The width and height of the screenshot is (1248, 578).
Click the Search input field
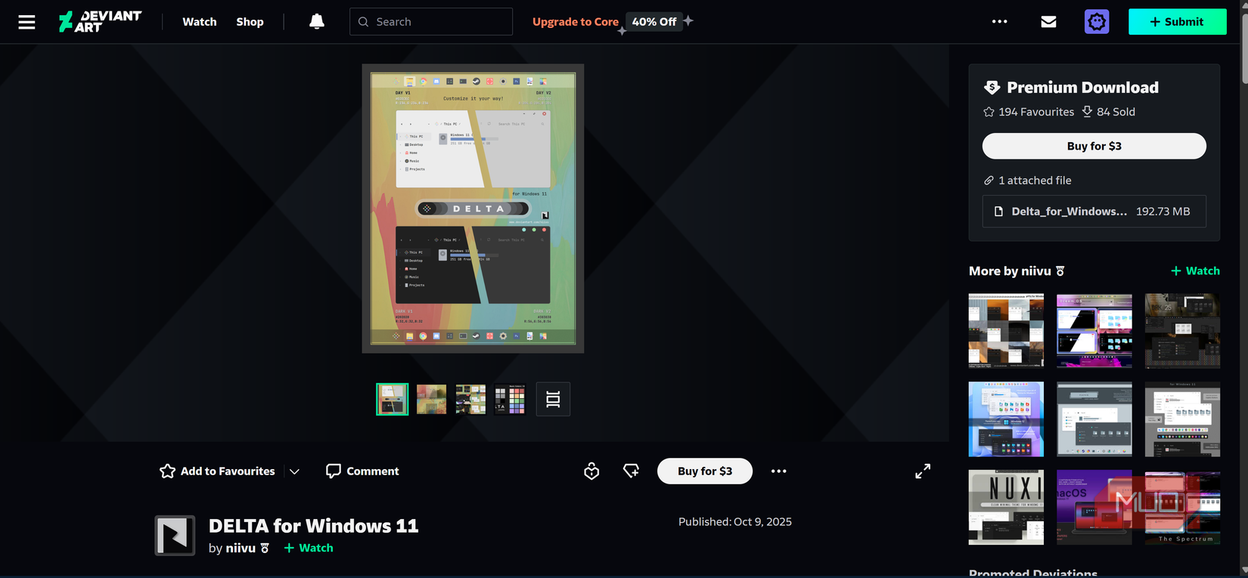click(431, 22)
